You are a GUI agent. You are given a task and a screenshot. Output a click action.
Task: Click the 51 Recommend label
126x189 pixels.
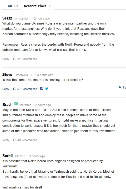pyautogui.click(x=27, y=89)
